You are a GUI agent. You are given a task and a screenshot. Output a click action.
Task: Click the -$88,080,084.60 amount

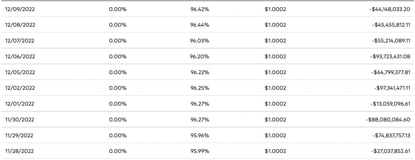click(x=389, y=120)
